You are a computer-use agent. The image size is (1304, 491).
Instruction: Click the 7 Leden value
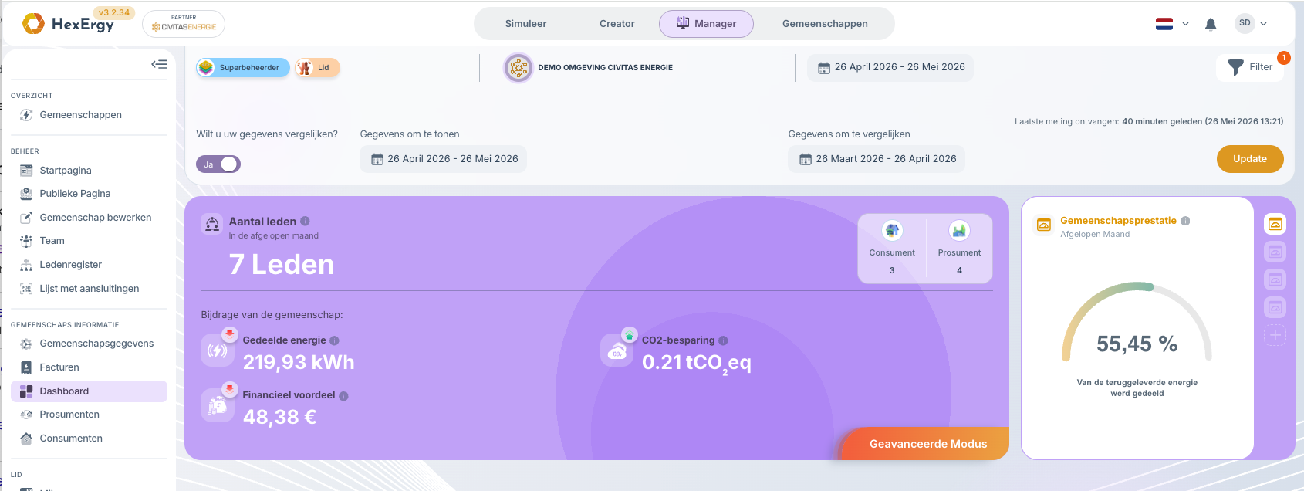pyautogui.click(x=282, y=265)
